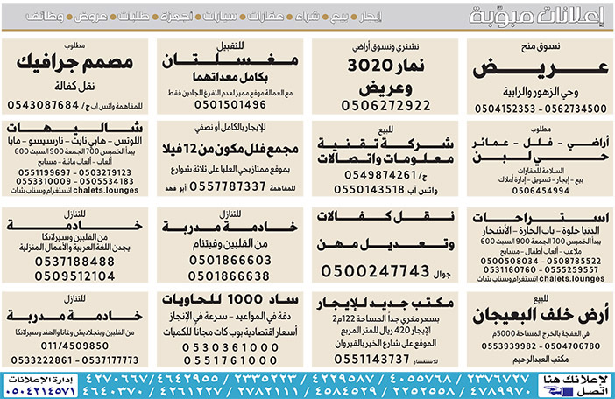Click the "نمار 3020" ad headline

click(x=386, y=66)
